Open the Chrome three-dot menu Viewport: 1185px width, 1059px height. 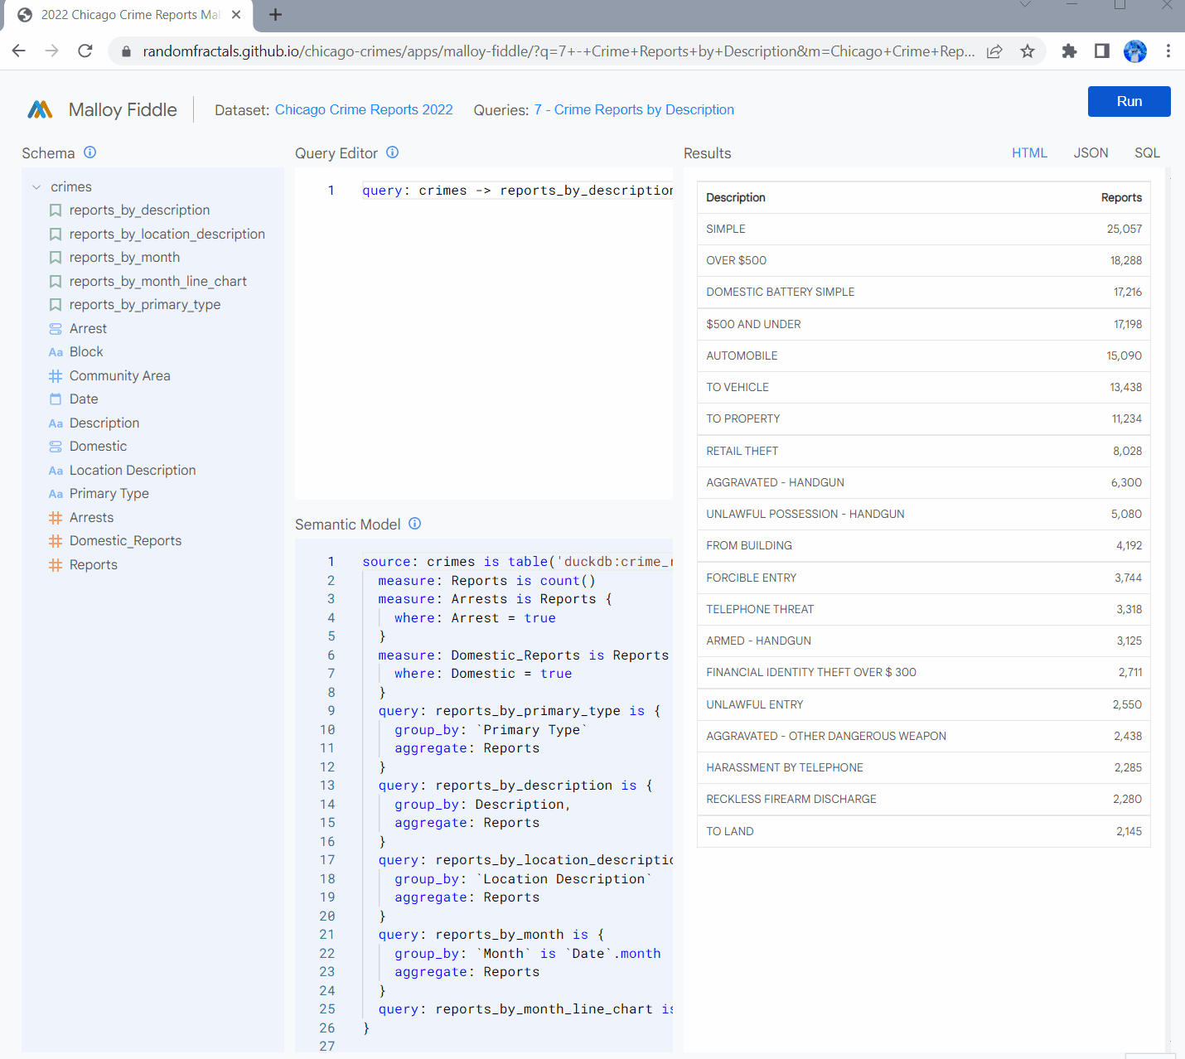(1168, 51)
